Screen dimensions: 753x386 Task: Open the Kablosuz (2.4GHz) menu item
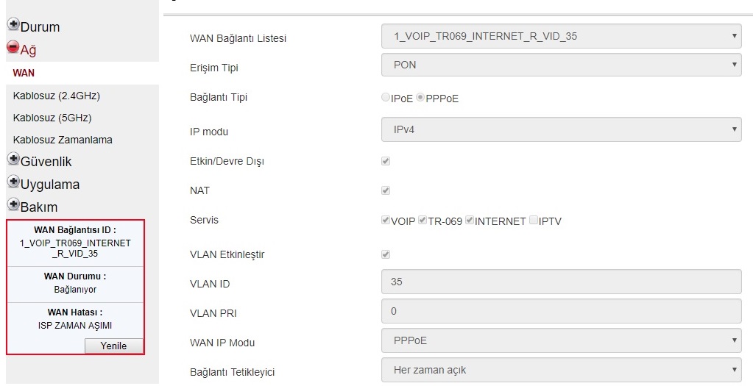tap(57, 96)
